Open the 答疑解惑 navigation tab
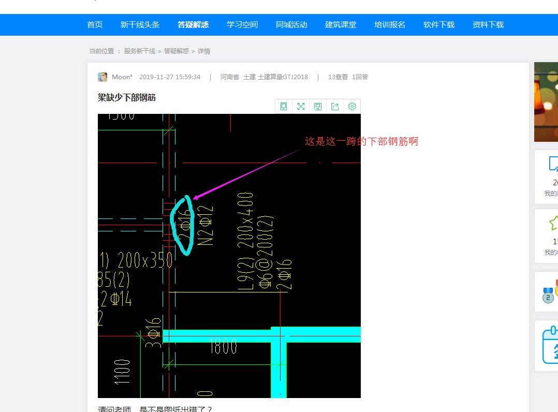Image resolution: width=558 pixels, height=412 pixels. (193, 24)
